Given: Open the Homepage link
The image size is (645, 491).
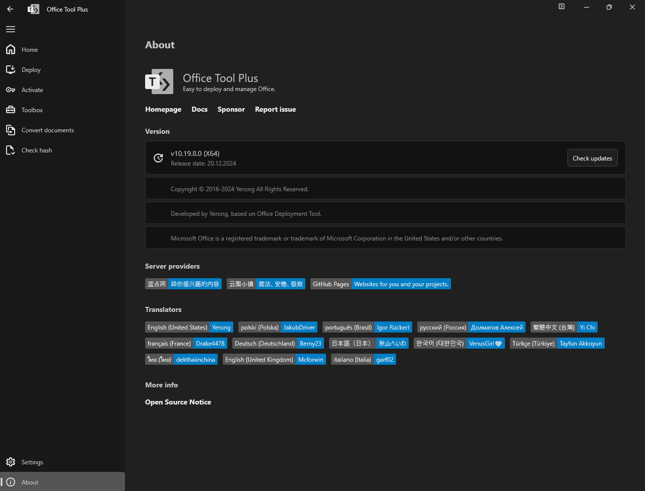Looking at the screenshot, I should 163,109.
